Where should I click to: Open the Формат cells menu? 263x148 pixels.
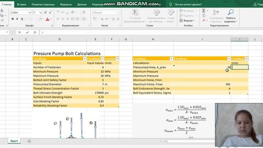pos(187,21)
